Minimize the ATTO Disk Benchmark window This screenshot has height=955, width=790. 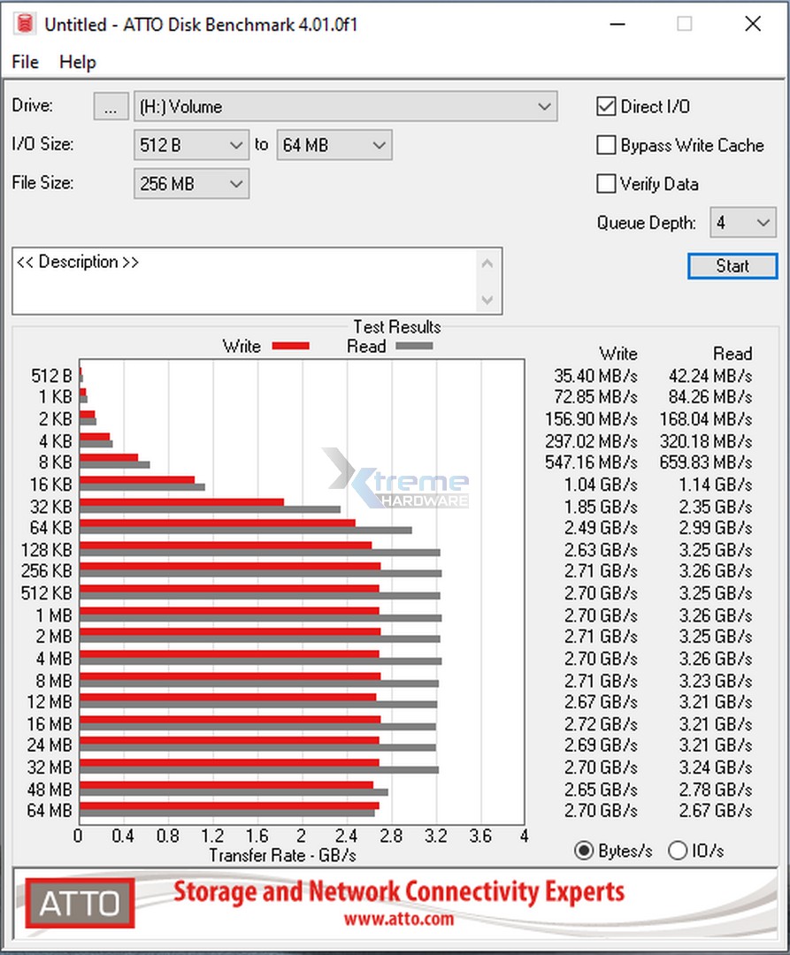pyautogui.click(x=616, y=25)
